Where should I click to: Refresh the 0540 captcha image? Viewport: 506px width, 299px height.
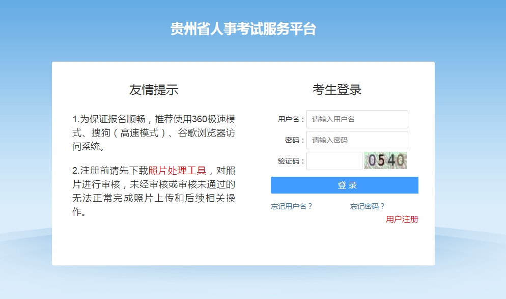tap(385, 160)
